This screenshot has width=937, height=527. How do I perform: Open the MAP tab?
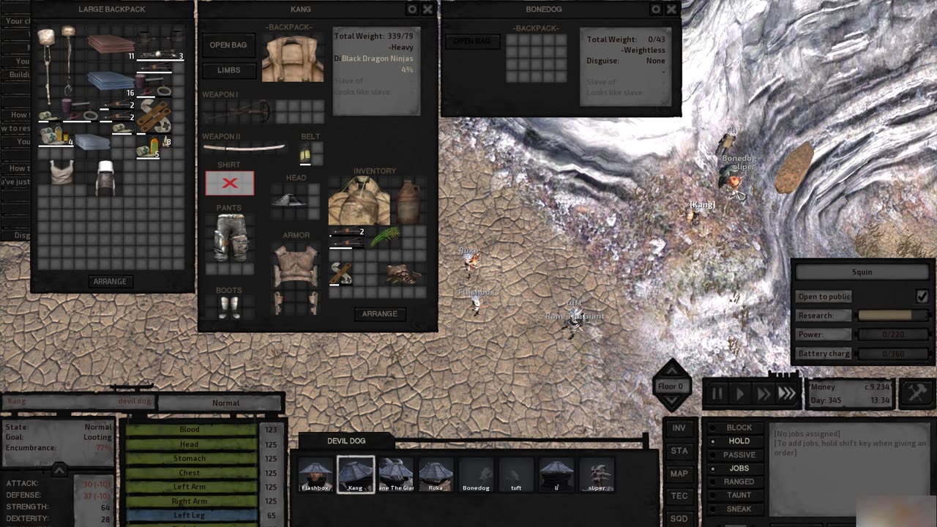[x=679, y=474]
